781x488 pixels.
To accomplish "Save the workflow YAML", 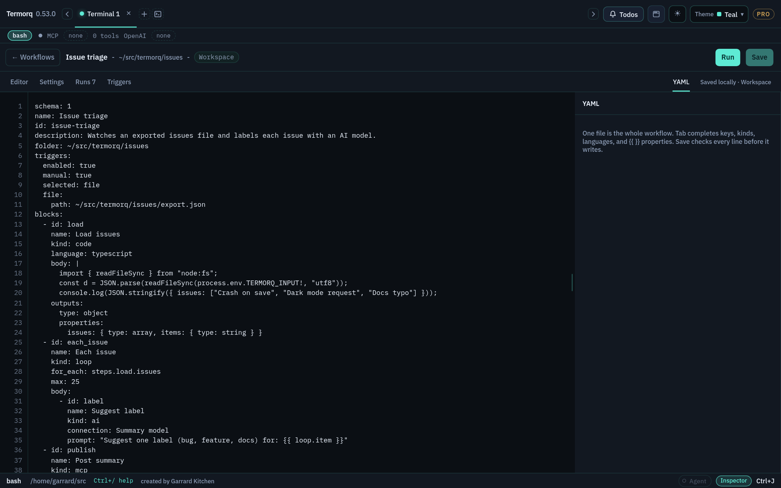I will [x=759, y=57].
